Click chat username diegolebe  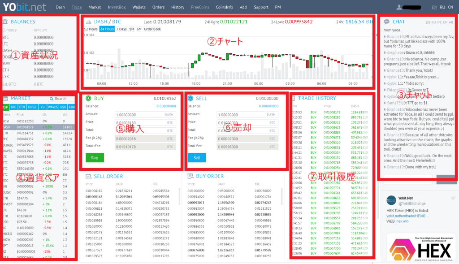tap(395, 53)
